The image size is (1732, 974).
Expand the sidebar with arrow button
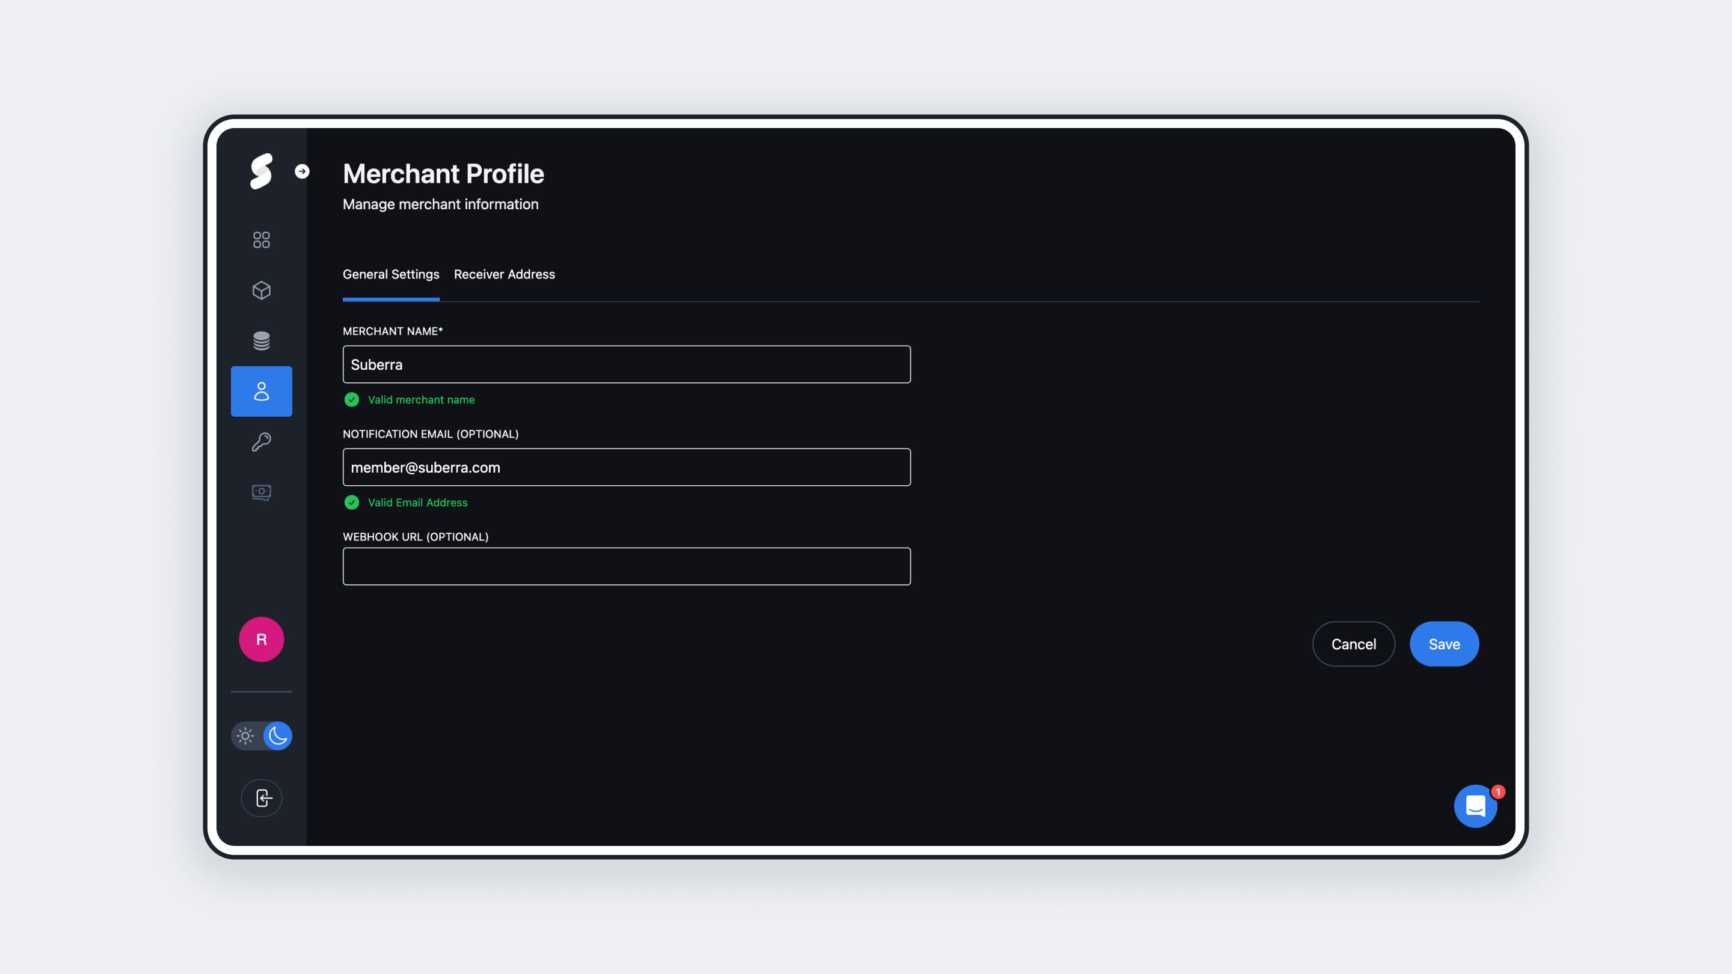point(302,171)
